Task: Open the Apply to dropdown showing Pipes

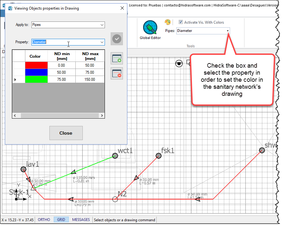Action: tap(102, 25)
